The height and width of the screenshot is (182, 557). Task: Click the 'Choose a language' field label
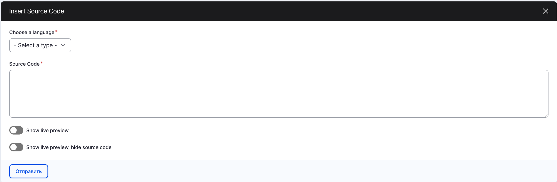pos(31,32)
